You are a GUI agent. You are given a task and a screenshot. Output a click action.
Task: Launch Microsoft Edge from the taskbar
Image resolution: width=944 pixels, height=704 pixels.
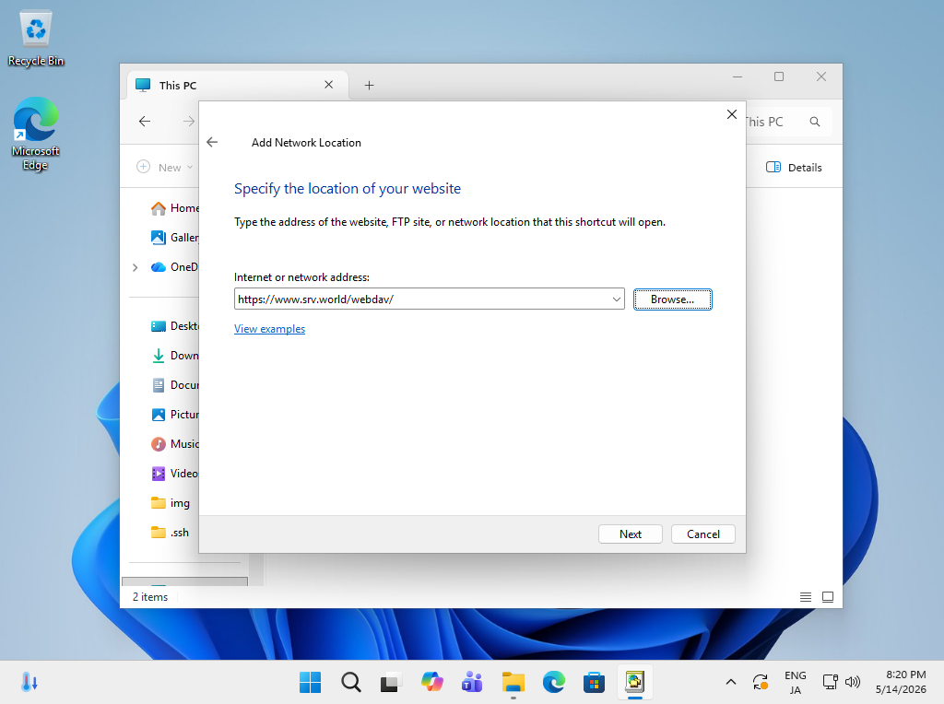coord(553,682)
